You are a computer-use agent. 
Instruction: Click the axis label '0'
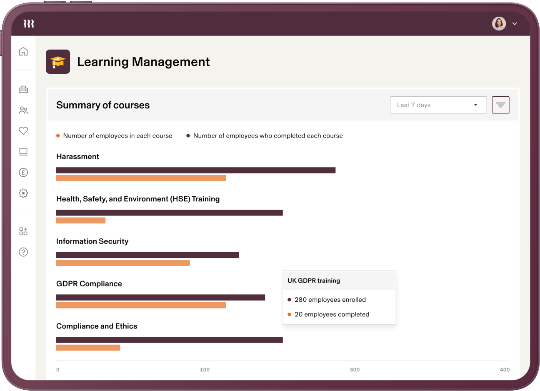tap(58, 370)
